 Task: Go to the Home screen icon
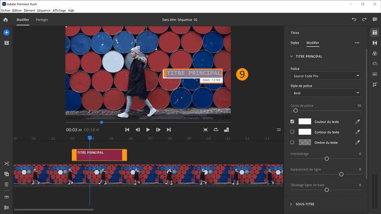[x=6, y=19]
